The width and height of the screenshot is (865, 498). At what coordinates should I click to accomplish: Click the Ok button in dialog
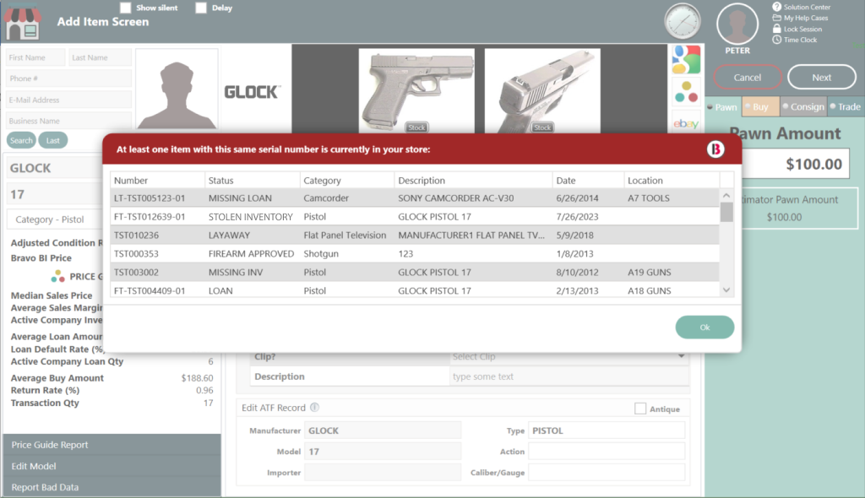[705, 327]
